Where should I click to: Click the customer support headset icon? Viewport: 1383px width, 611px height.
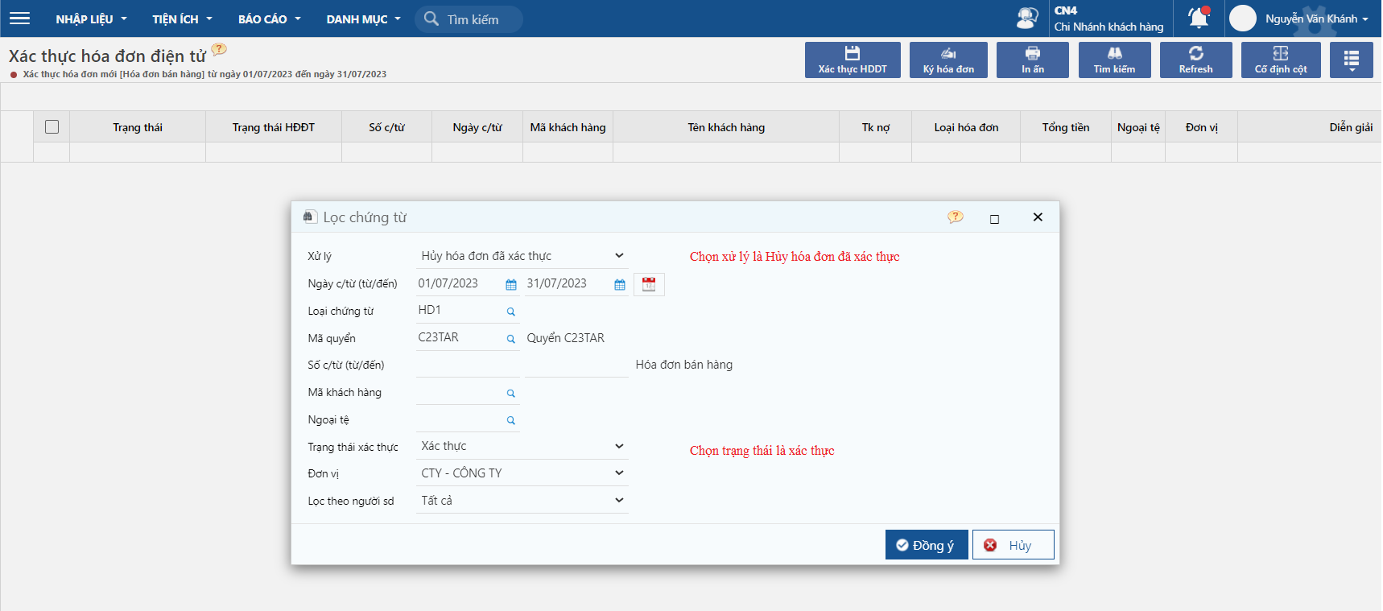1027,18
